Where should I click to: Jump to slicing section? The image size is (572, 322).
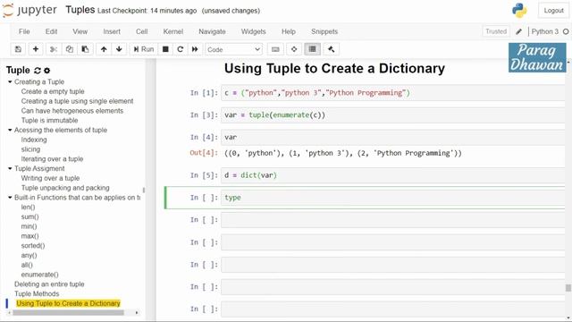30,149
